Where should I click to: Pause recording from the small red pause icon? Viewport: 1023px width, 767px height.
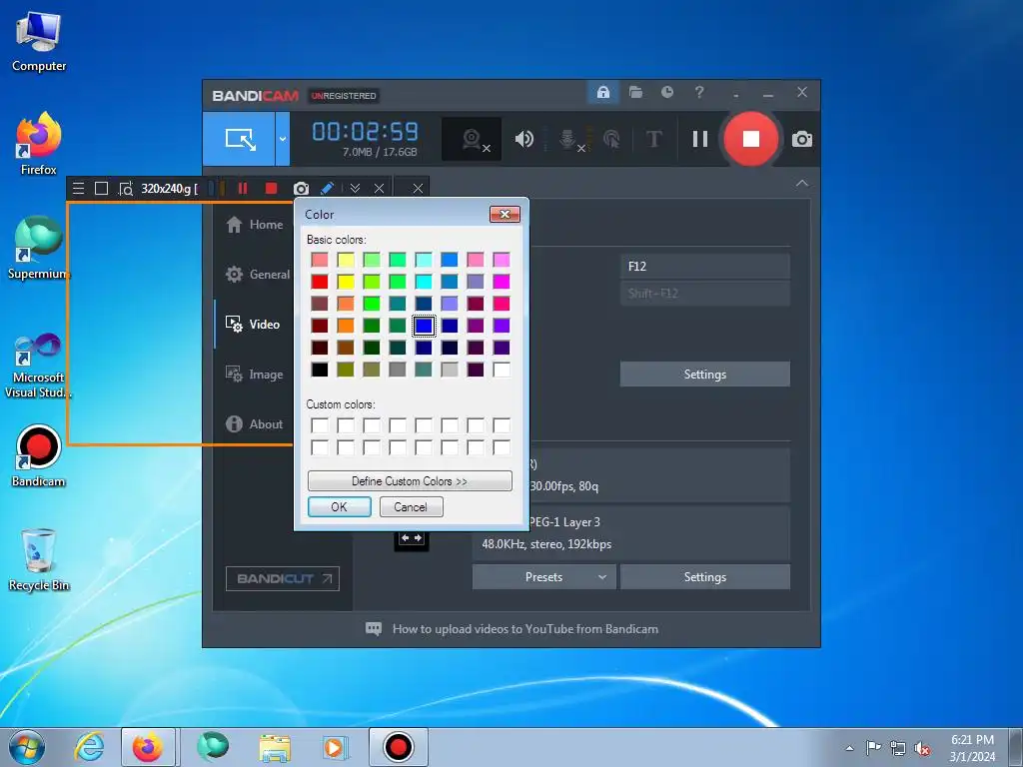pos(243,189)
